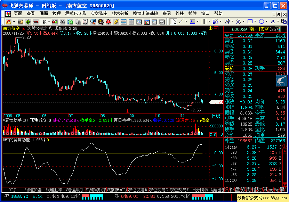This screenshot has height=202, width=289.
Task: Click the yellow resistor-shaped icon
Action: (116, 22)
